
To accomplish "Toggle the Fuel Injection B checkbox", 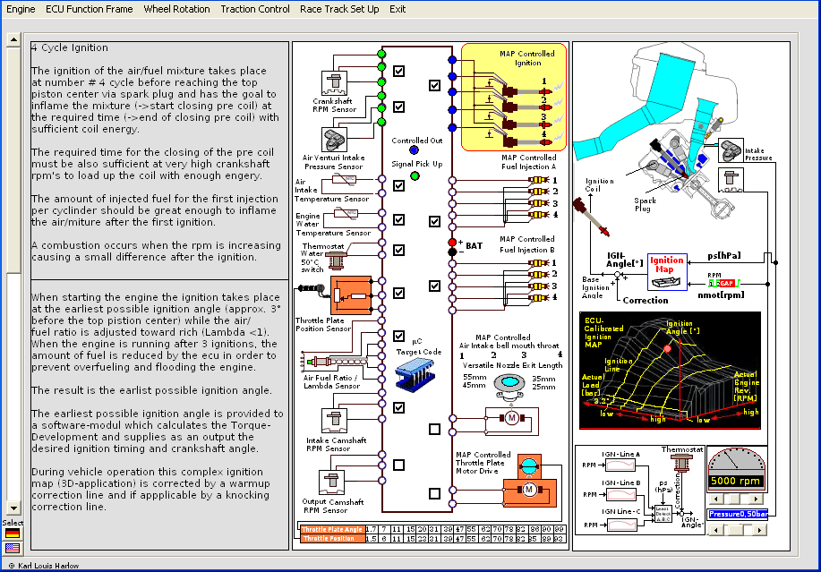I will [434, 286].
